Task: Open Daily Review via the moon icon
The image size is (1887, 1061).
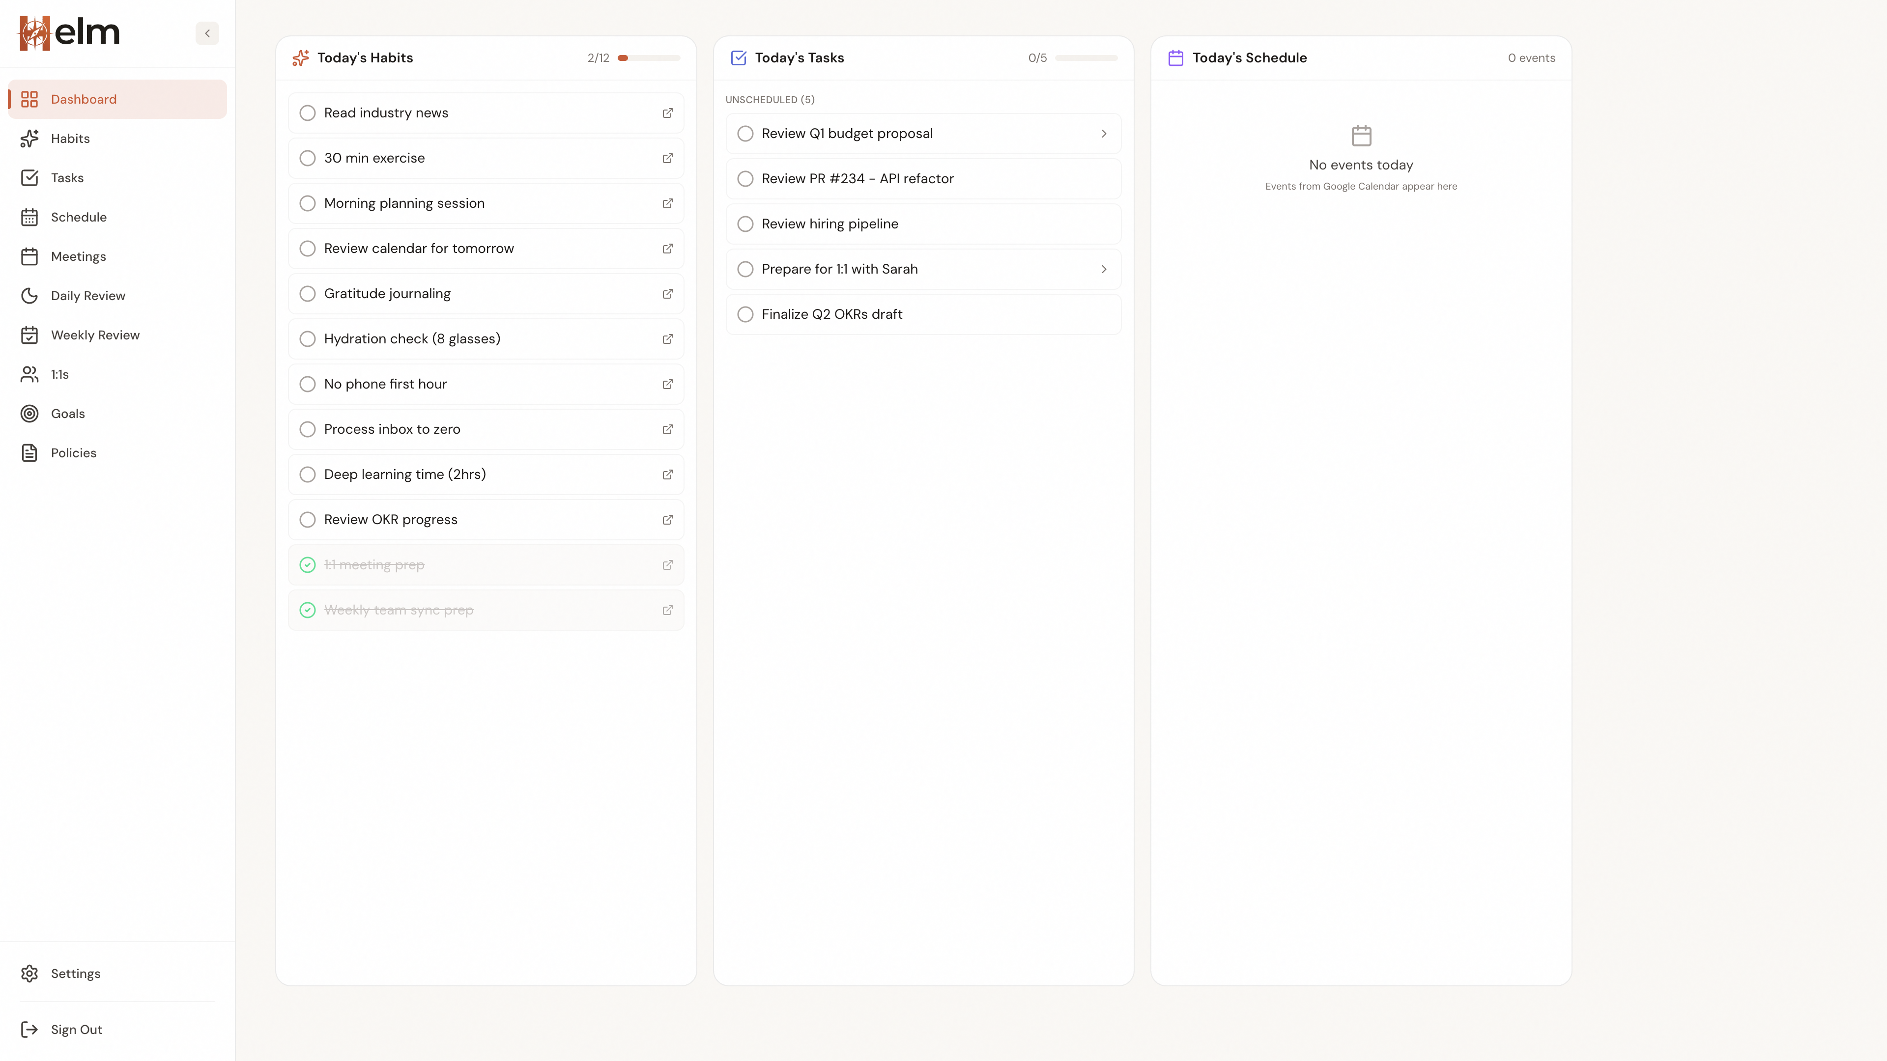Action: point(29,295)
